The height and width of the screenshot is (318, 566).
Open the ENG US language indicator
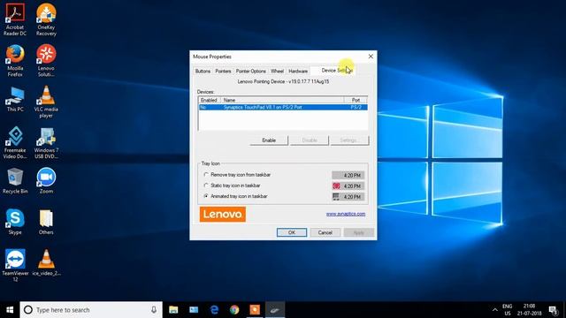coord(507,310)
